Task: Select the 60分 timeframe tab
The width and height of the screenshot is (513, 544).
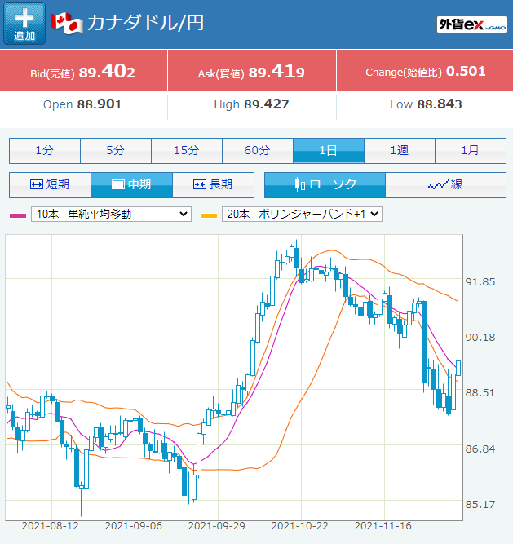Action: pyautogui.click(x=258, y=151)
